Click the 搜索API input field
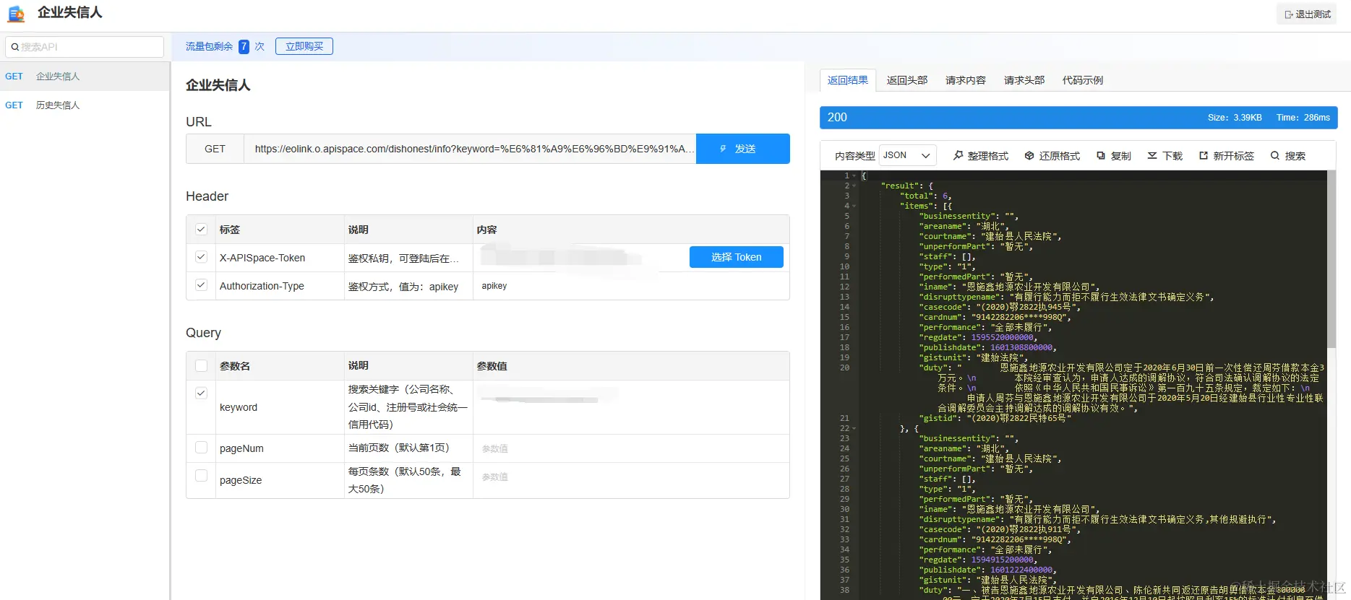Image resolution: width=1351 pixels, height=600 pixels. 85,47
